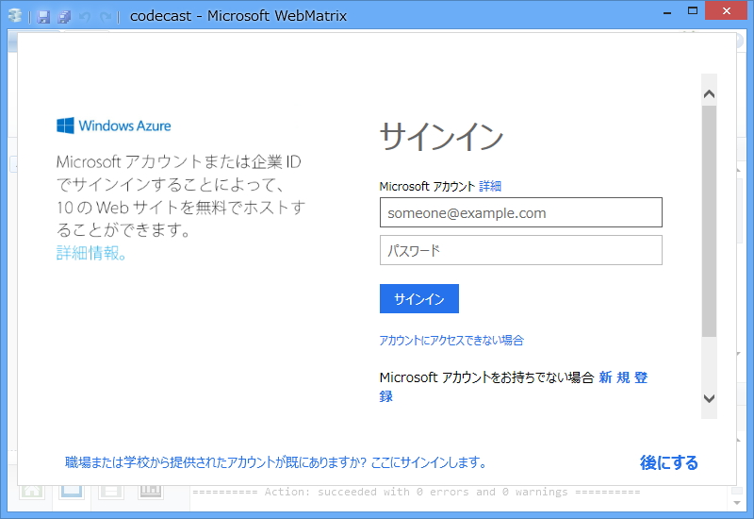Click 後にする to skip sign-in

[x=668, y=462]
